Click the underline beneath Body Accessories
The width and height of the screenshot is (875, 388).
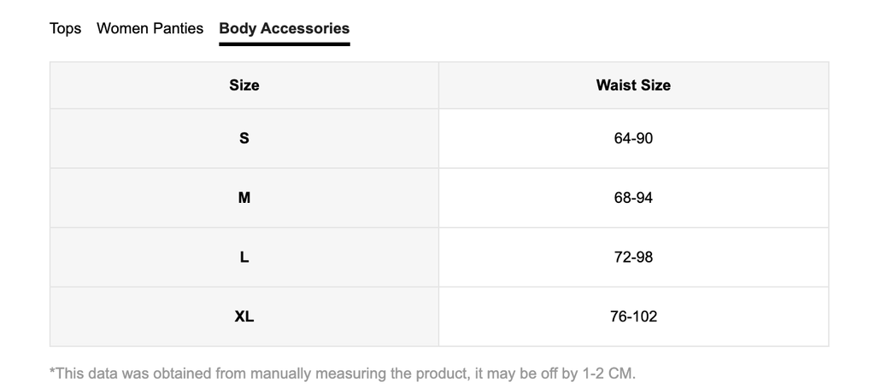coord(284,43)
